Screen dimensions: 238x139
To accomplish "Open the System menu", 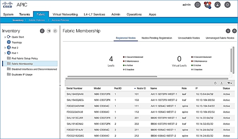I will (8, 14).
